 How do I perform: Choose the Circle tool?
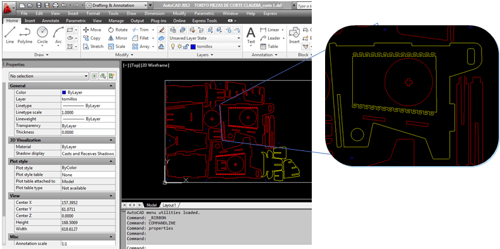pos(42,35)
